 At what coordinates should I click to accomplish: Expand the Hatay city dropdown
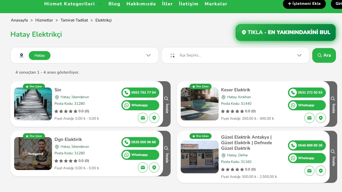pyautogui.click(x=148, y=55)
